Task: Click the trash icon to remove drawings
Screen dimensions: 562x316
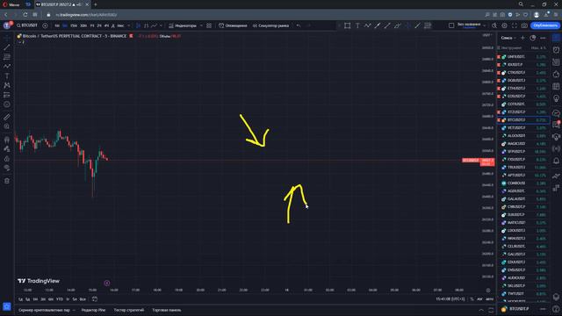Action: (x=7, y=181)
